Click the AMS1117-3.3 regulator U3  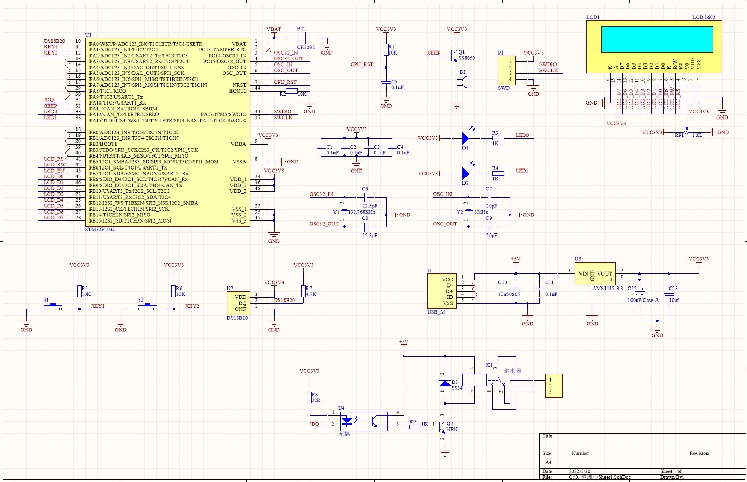[596, 272]
